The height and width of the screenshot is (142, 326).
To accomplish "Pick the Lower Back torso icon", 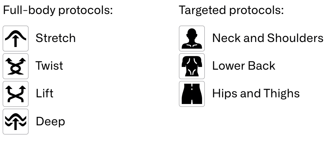I will click(x=192, y=66).
